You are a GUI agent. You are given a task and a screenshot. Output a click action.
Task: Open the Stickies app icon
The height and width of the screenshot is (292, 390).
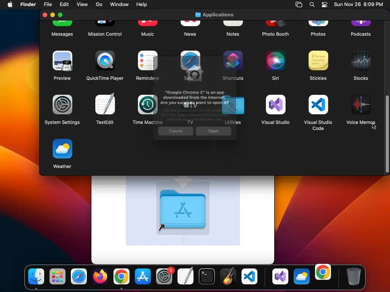click(318, 60)
